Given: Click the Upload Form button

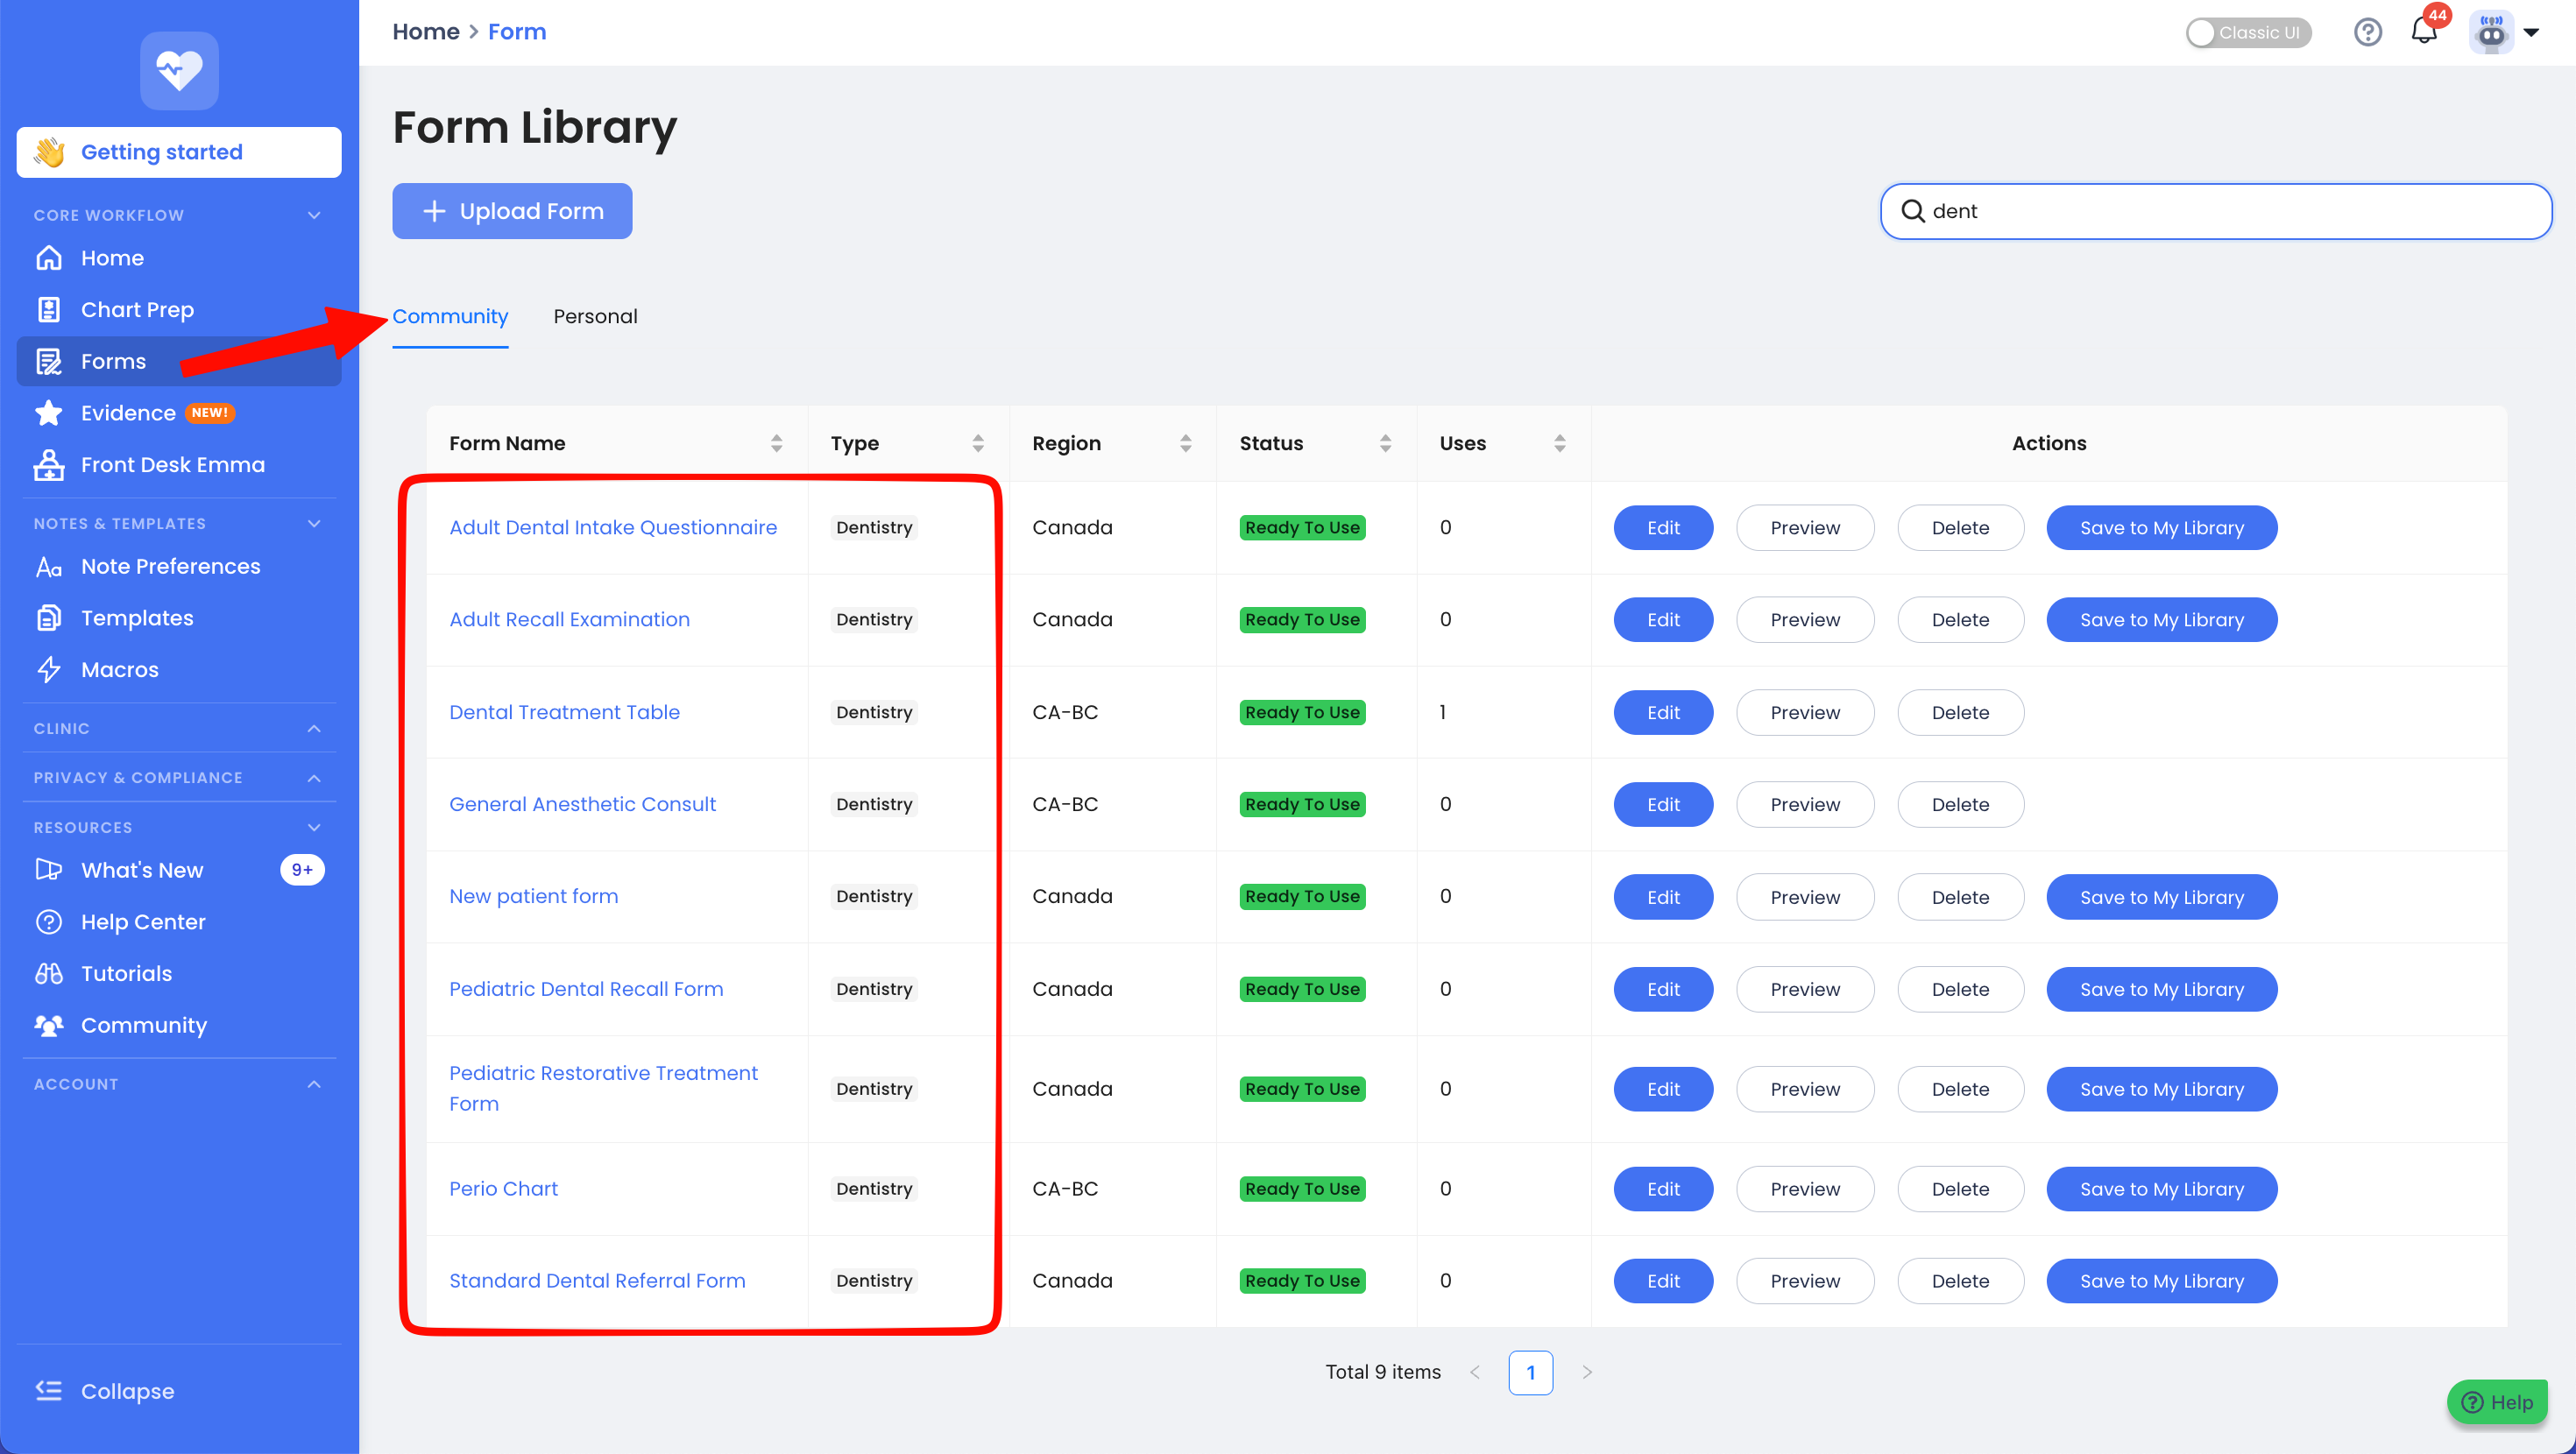Looking at the screenshot, I should pos(512,211).
